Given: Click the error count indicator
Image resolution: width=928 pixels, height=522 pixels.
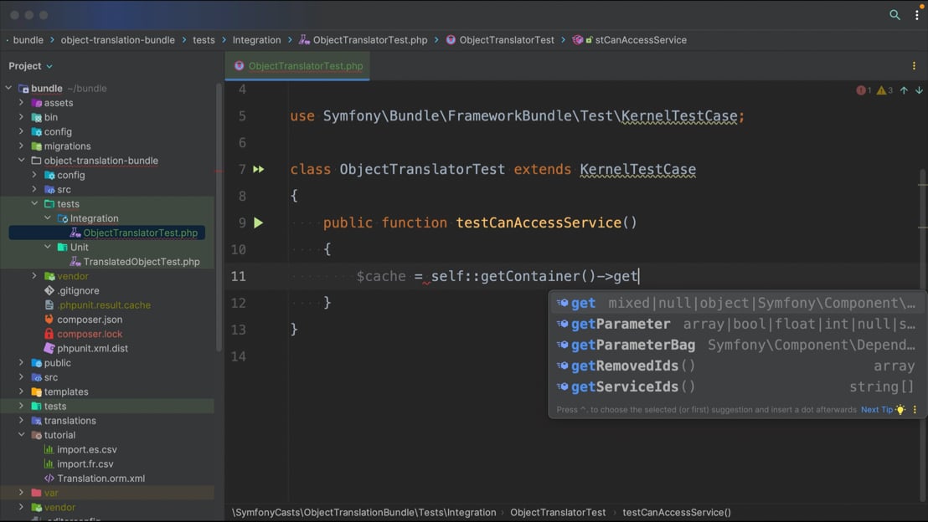Looking at the screenshot, I should pyautogui.click(x=864, y=90).
